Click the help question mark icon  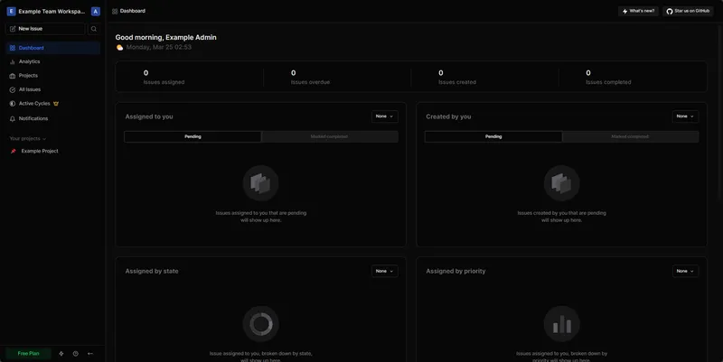75,353
